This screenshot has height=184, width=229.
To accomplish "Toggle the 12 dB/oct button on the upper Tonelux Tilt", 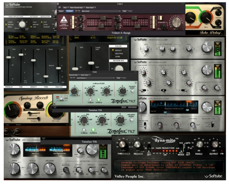I will tap(90, 100).
